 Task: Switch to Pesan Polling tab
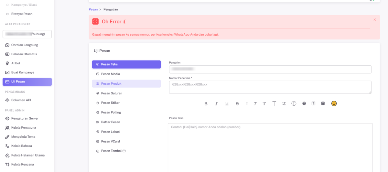tap(111, 113)
